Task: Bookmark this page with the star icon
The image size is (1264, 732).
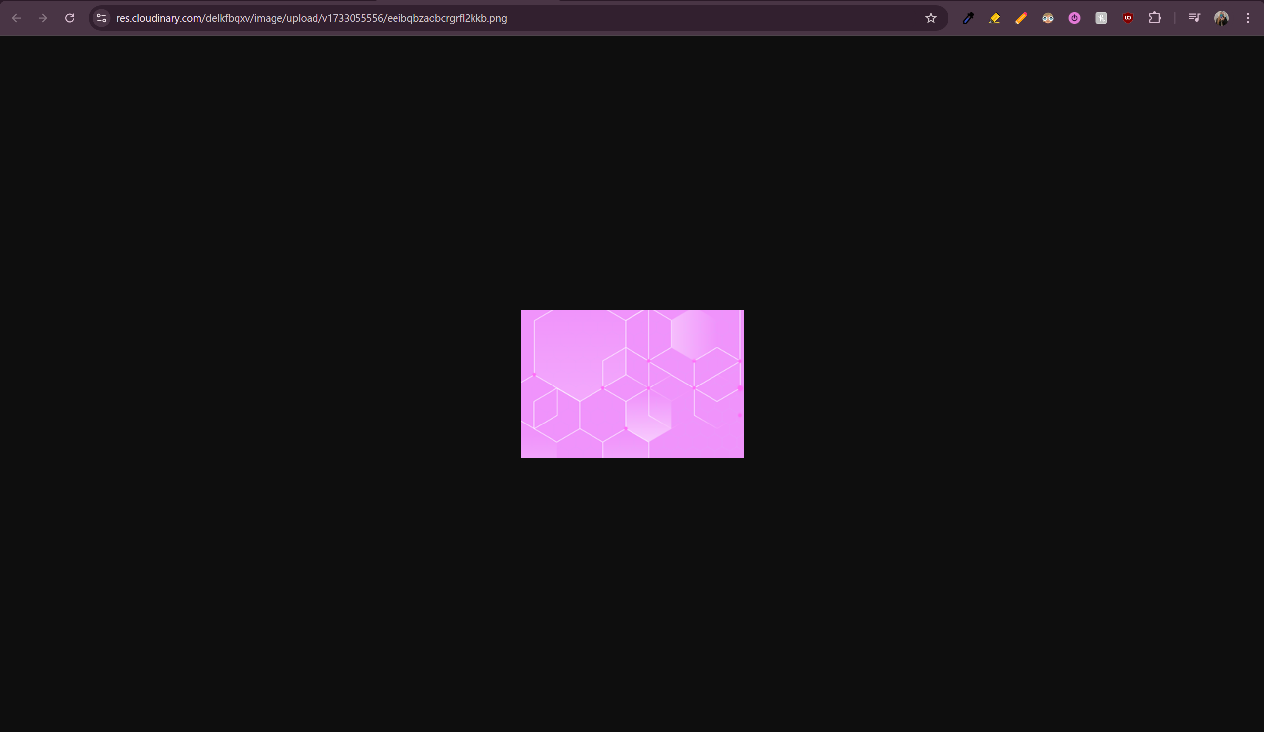Action: pos(931,18)
